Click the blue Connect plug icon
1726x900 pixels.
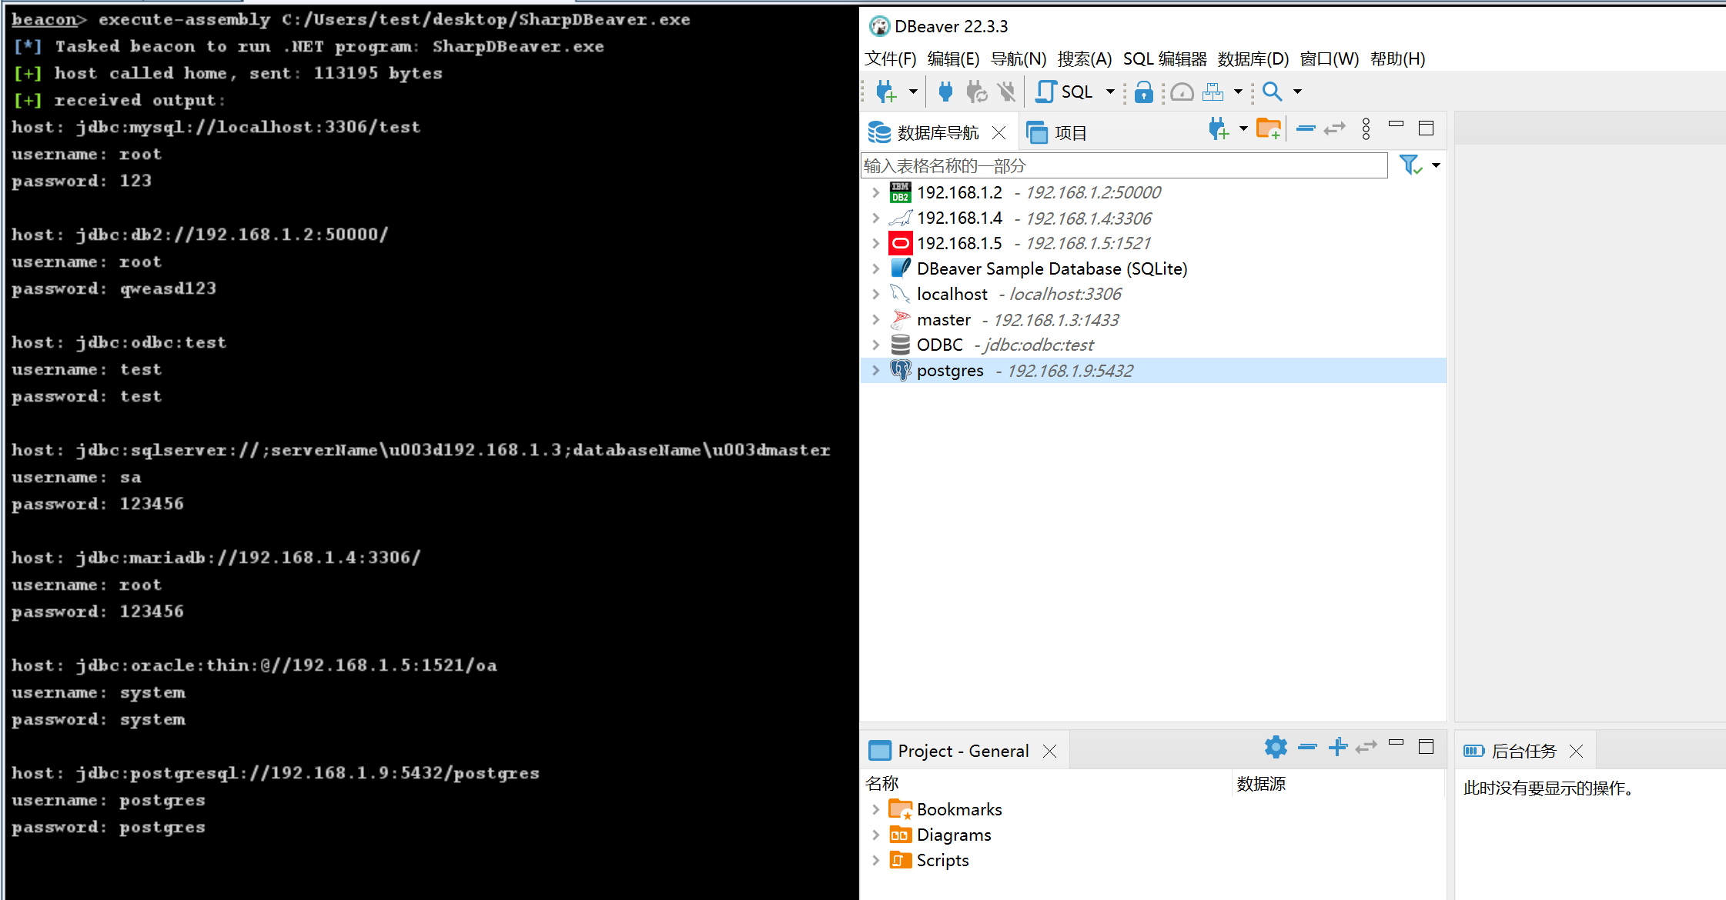click(x=945, y=92)
